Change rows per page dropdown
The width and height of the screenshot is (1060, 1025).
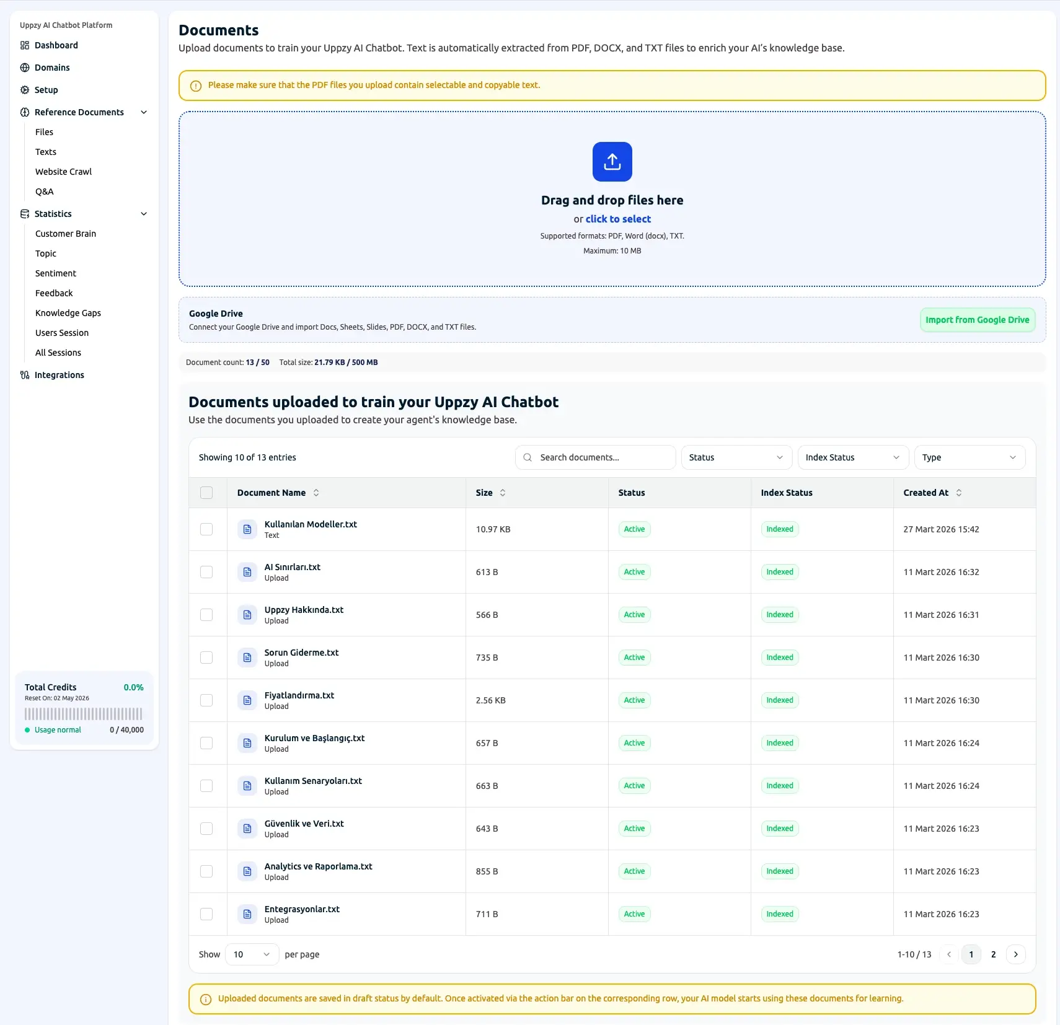[252, 954]
